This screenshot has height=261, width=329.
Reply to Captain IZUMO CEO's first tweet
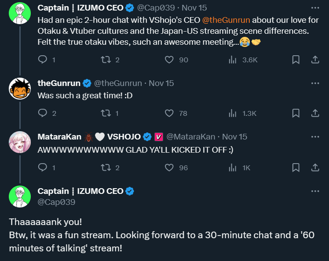43,60
